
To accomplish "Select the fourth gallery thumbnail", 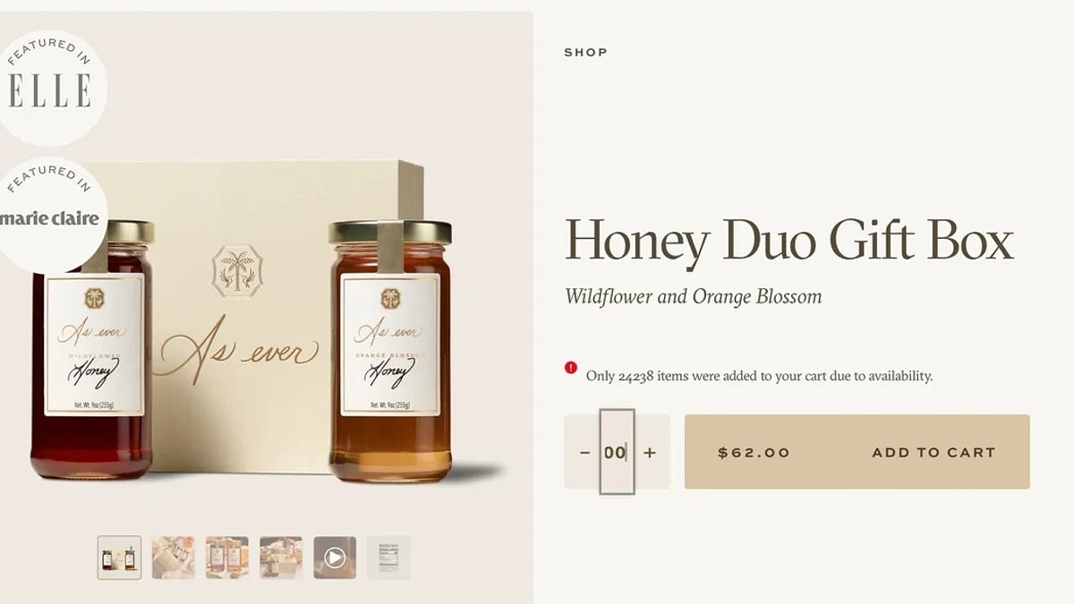I will [x=281, y=557].
